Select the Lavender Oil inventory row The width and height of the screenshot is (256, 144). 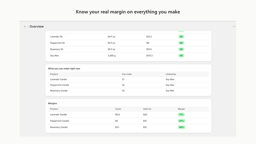click(128, 36)
